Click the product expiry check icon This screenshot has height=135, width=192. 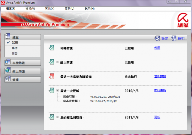click(x=51, y=117)
